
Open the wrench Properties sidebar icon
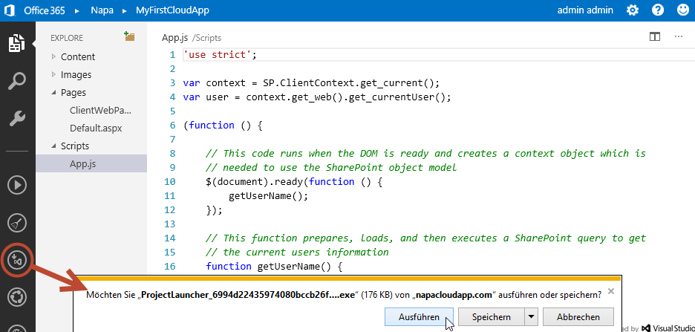click(16, 119)
